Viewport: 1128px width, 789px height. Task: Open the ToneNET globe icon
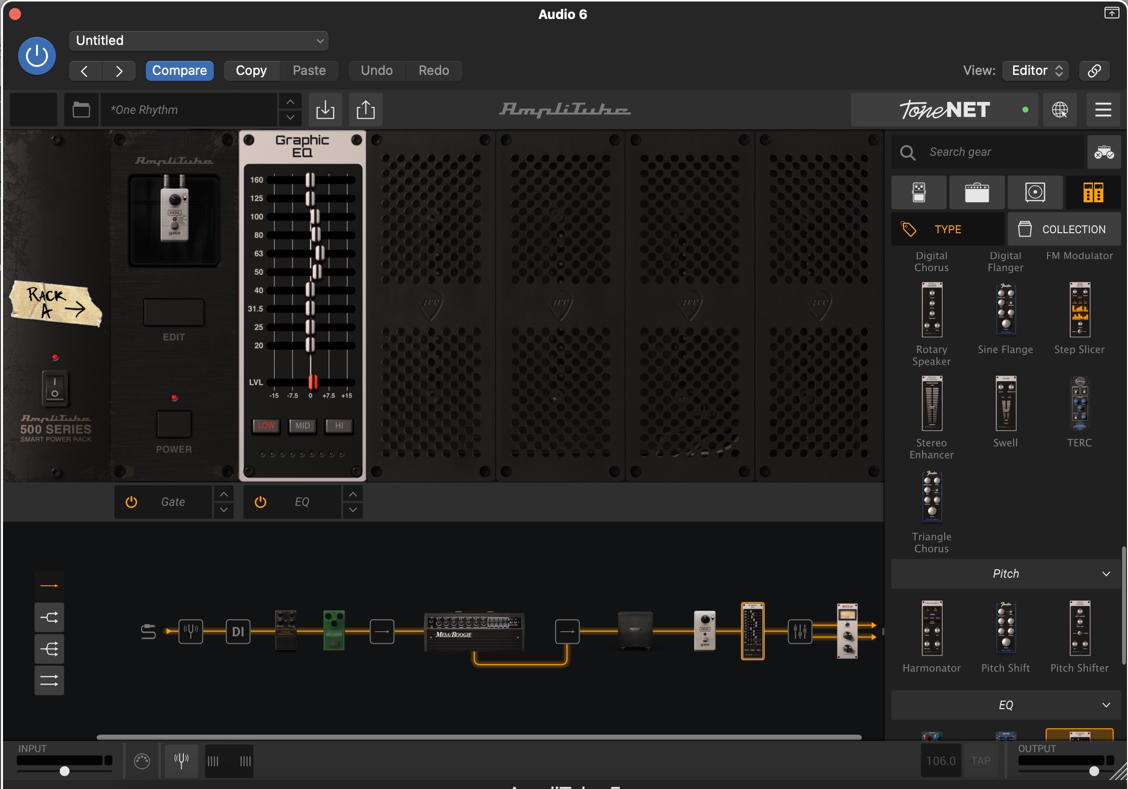pos(1060,110)
